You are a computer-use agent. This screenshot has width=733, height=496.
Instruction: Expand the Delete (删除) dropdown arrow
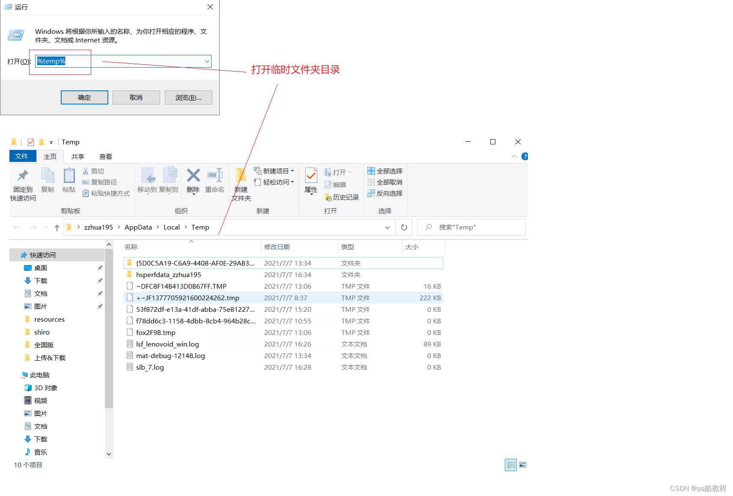(194, 194)
